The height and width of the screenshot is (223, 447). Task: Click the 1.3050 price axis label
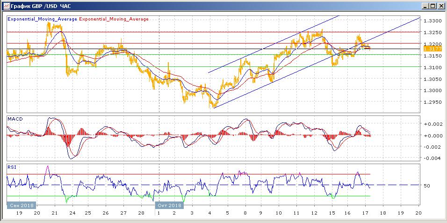(x=433, y=79)
